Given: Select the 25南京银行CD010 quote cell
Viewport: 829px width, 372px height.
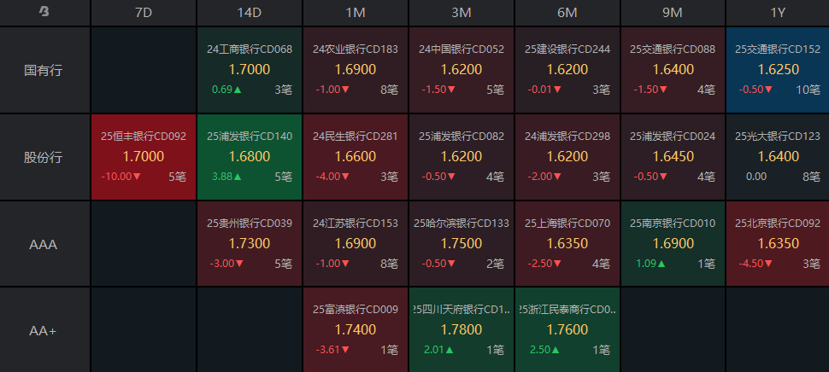Looking at the screenshot, I should 672,244.
